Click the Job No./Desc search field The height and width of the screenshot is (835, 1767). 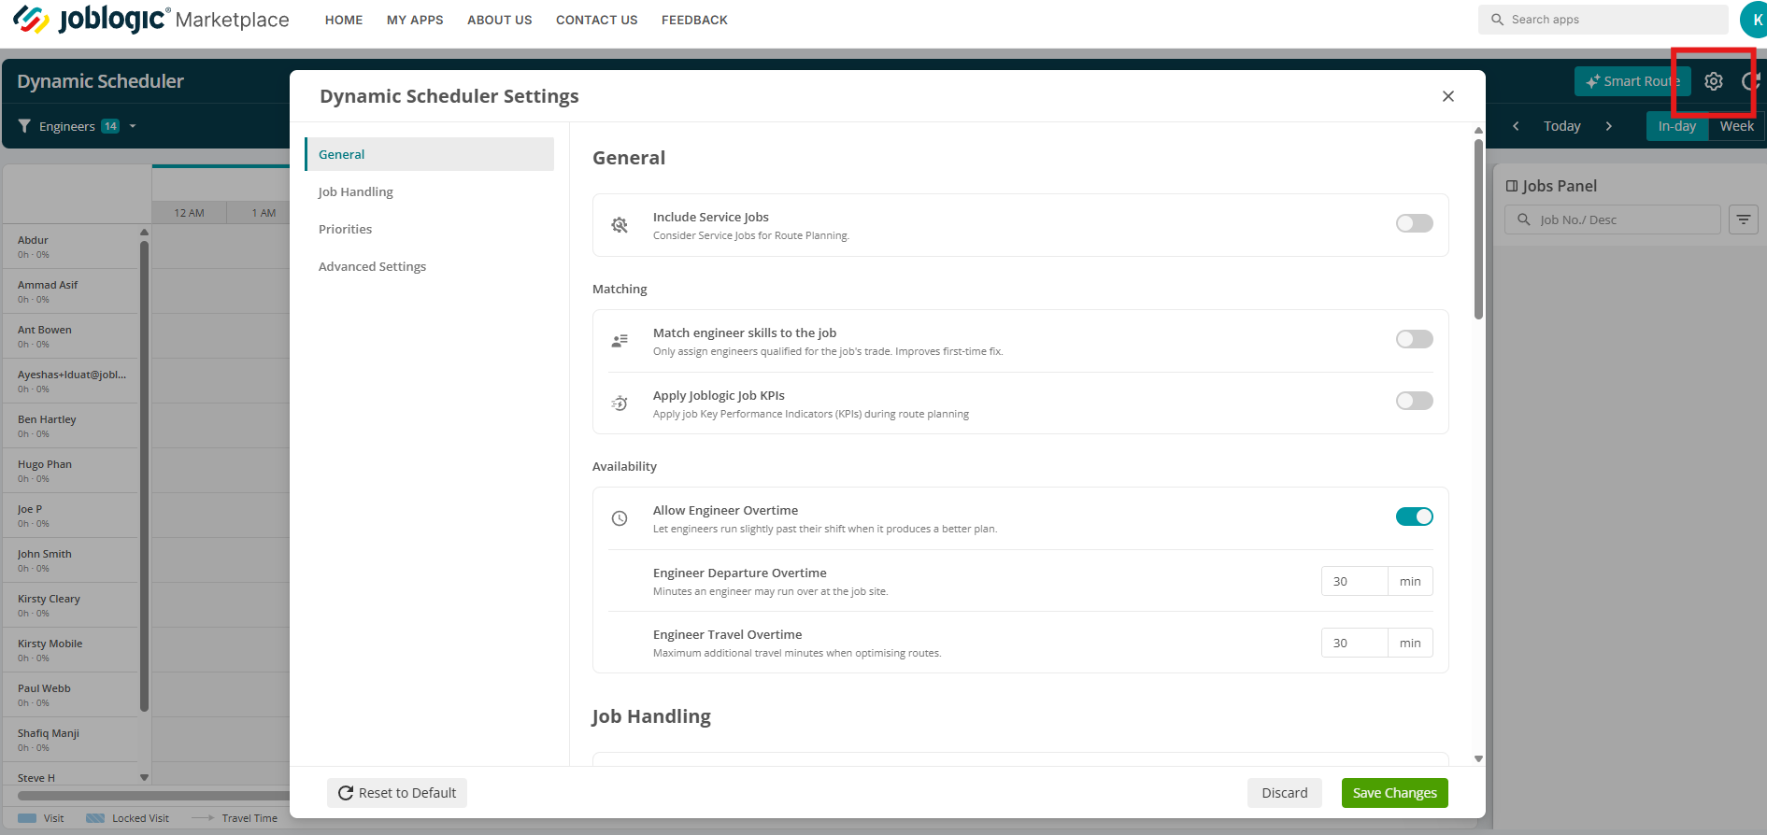tap(1613, 219)
